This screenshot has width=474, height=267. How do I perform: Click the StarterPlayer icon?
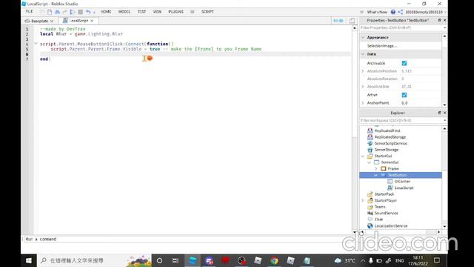tap(370, 200)
